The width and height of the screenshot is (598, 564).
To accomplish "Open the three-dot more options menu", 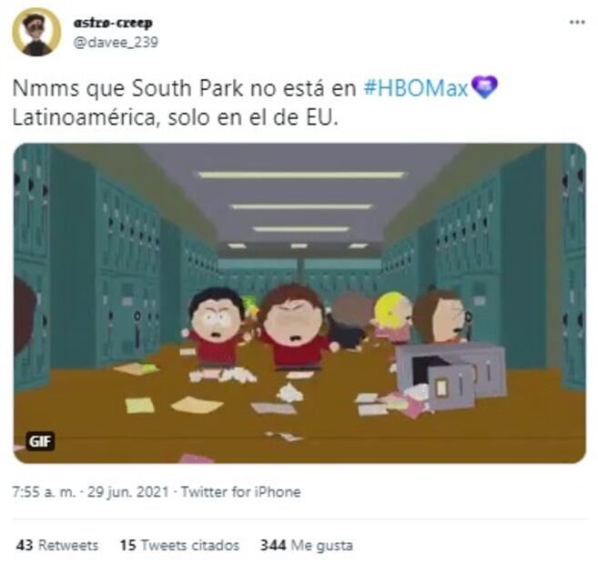I will click(x=577, y=22).
